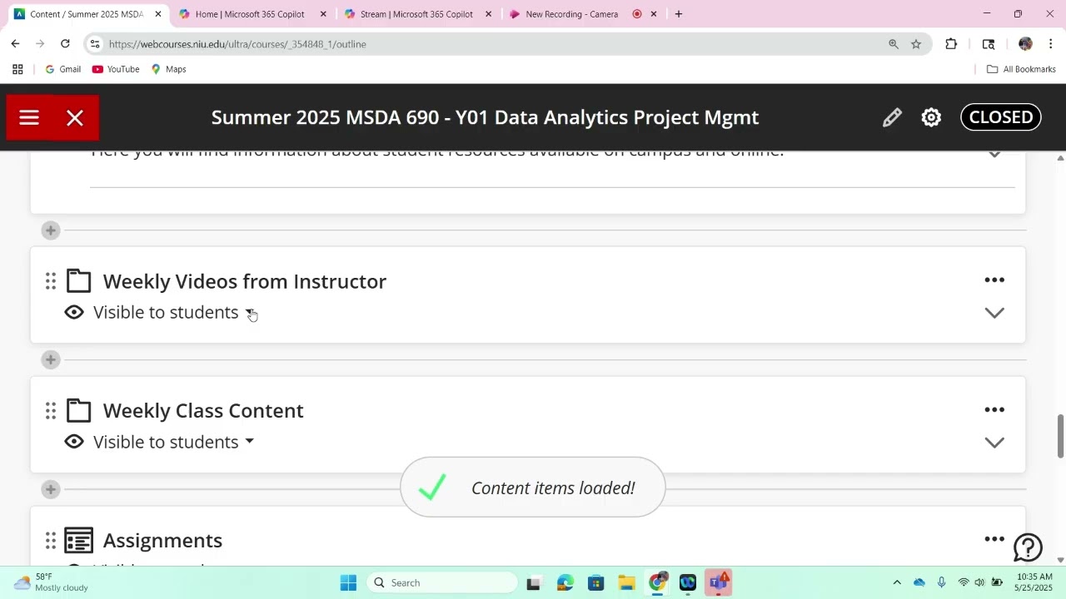This screenshot has width=1066, height=599.
Task: Add content with plus above Weekly Class Content
Action: (x=51, y=359)
